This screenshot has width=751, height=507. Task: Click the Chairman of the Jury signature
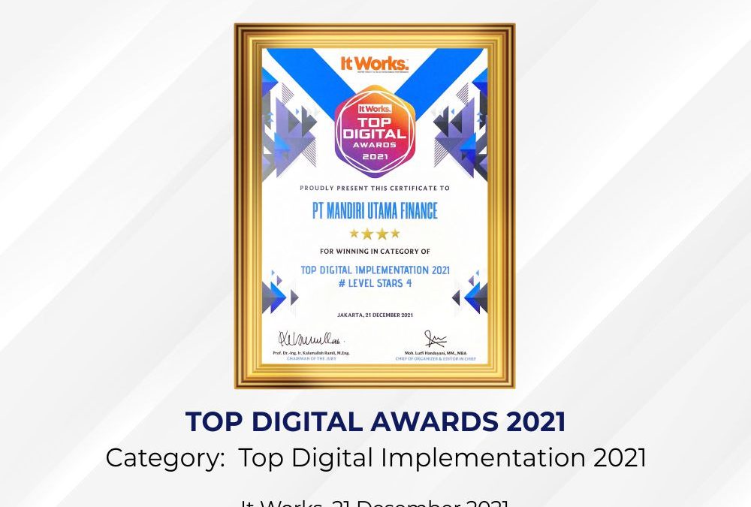312,339
